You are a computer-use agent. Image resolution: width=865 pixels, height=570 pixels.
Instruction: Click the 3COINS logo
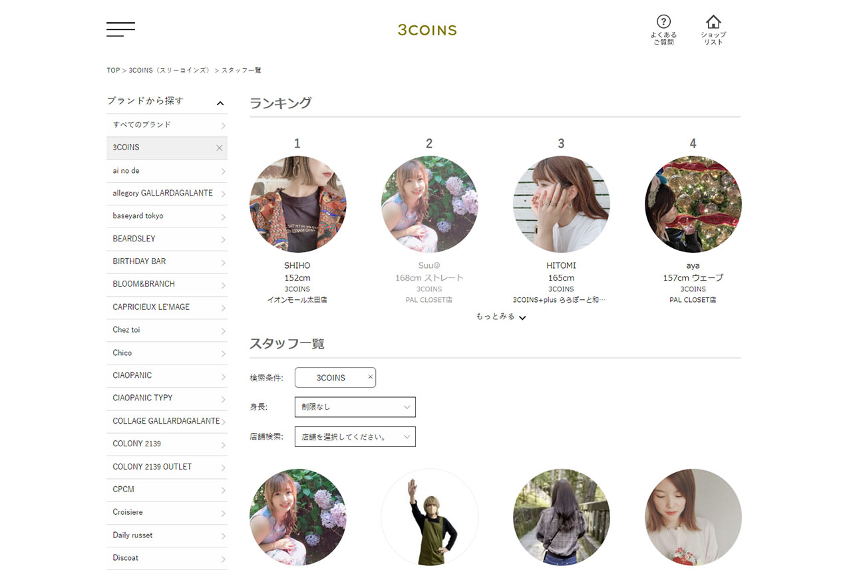pos(427,30)
